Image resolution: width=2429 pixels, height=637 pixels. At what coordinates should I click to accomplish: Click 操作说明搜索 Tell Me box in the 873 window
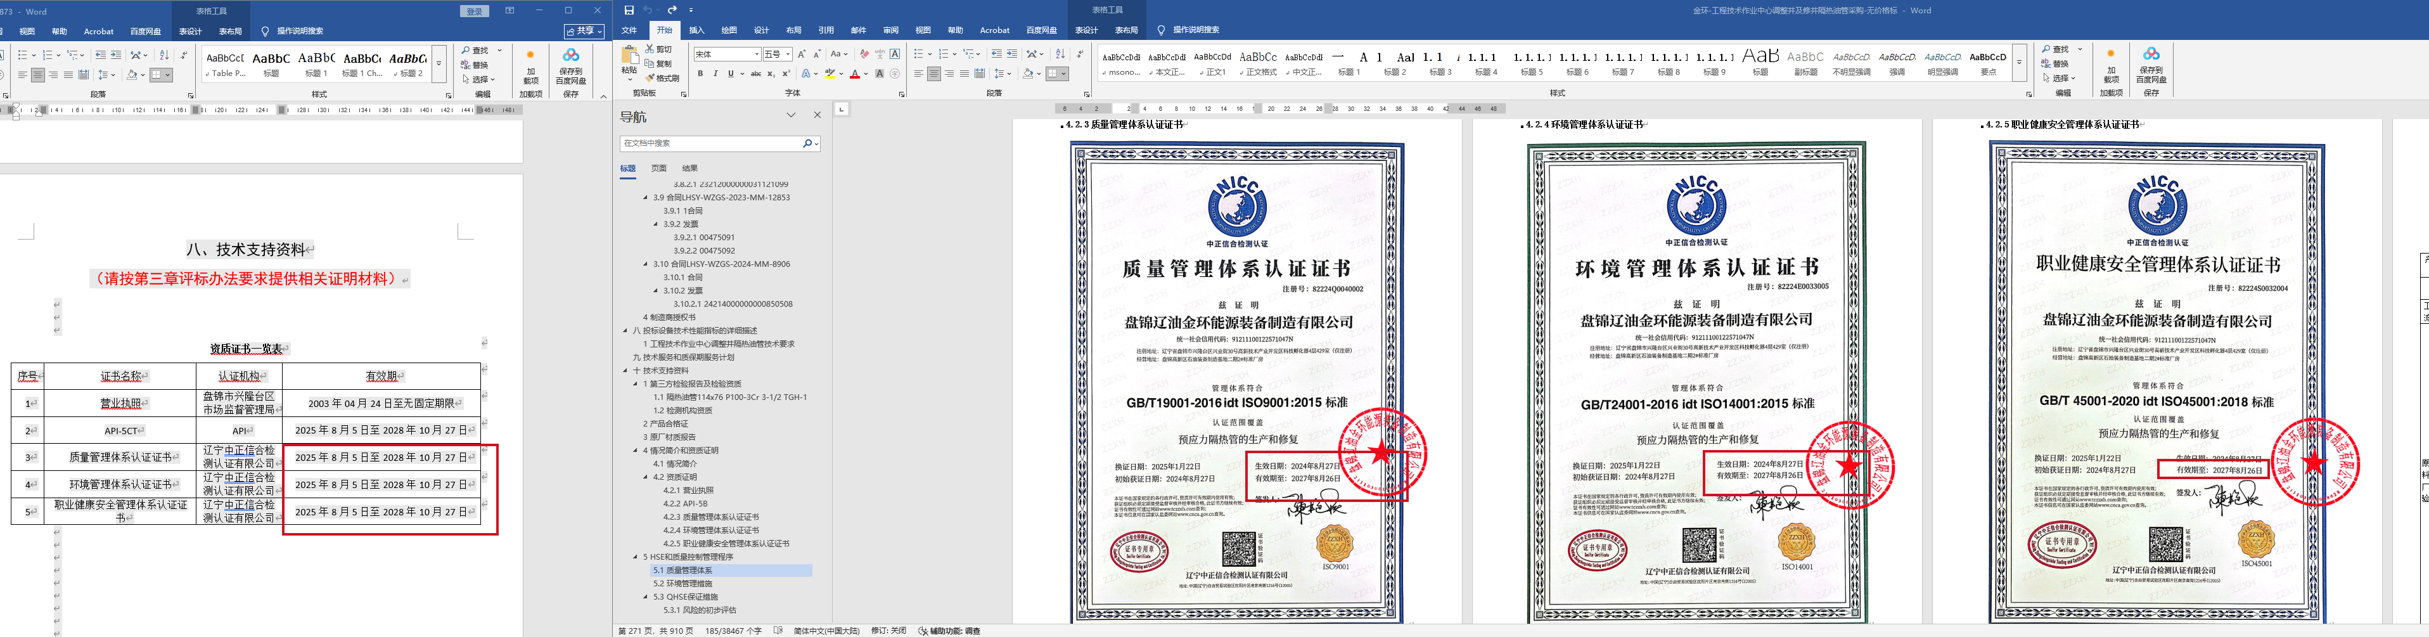click(x=300, y=31)
